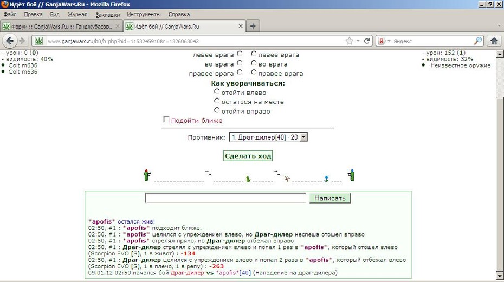Open the Правка menu
This screenshot has width=504, height=282.
[x=33, y=15]
